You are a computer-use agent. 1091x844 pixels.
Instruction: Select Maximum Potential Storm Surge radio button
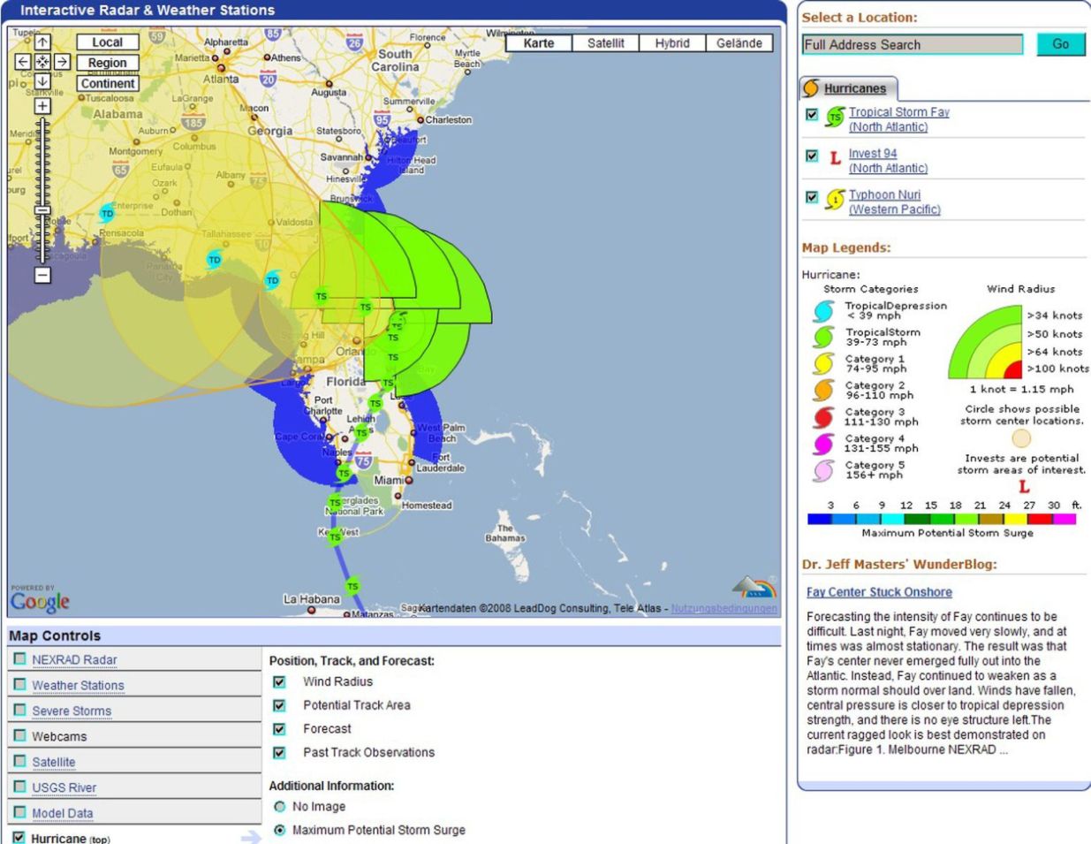280,831
